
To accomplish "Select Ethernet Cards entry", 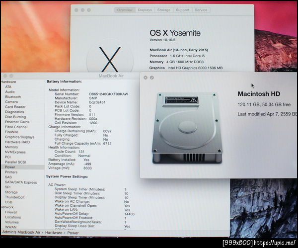I will [x=17, y=122].
